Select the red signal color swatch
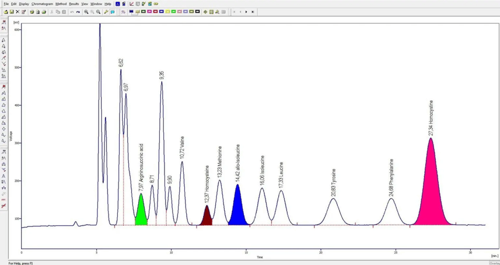The image size is (500, 265). 155,12
